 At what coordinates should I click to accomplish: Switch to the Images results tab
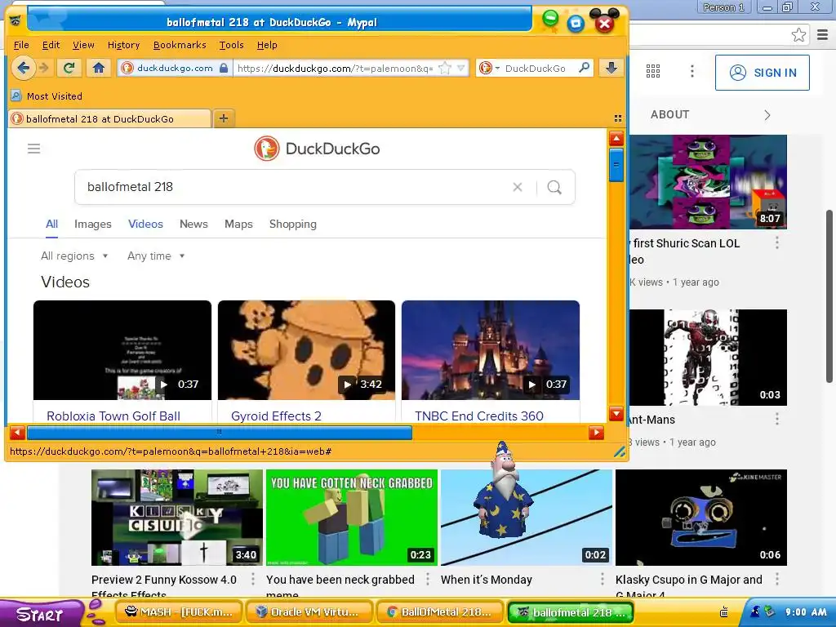pyautogui.click(x=93, y=224)
